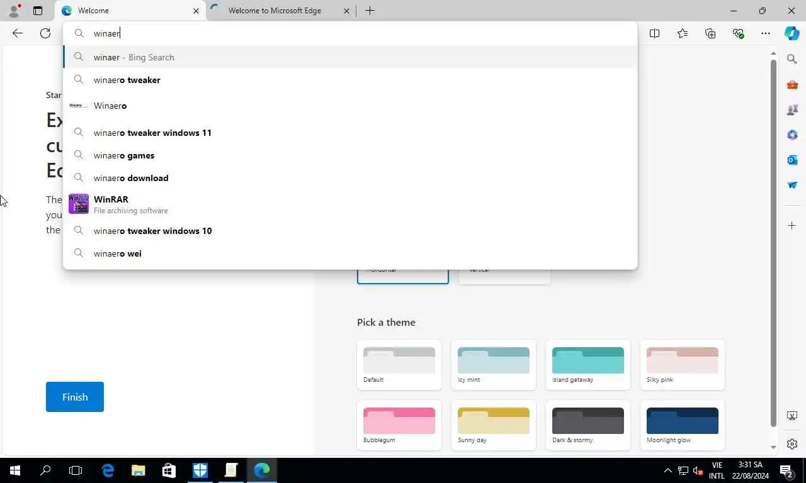Close the Welcome tab
806x483 pixels.
point(196,11)
